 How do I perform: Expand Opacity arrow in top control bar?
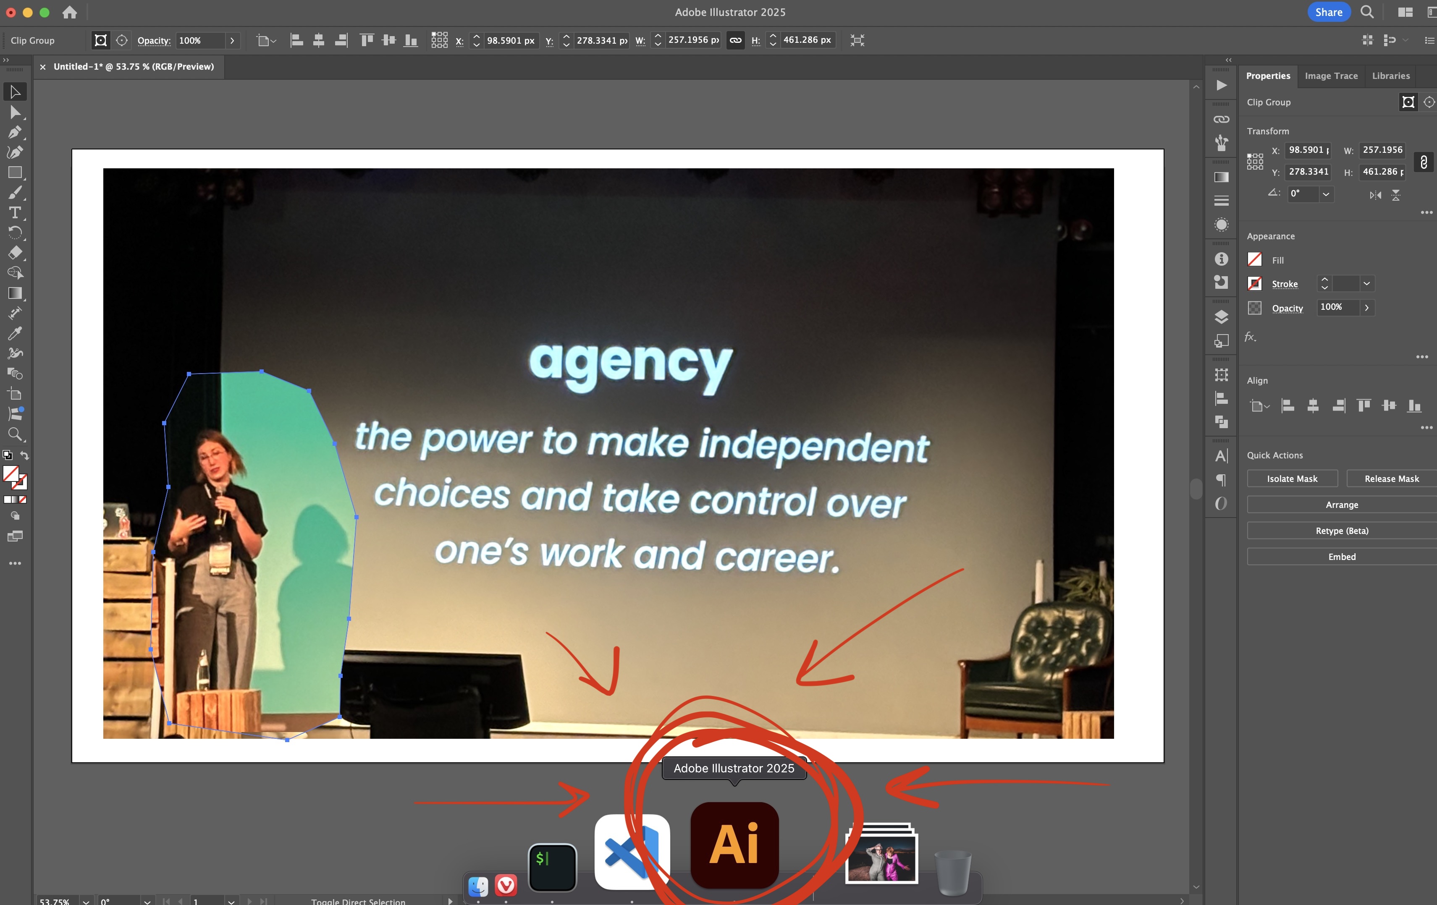(x=232, y=41)
